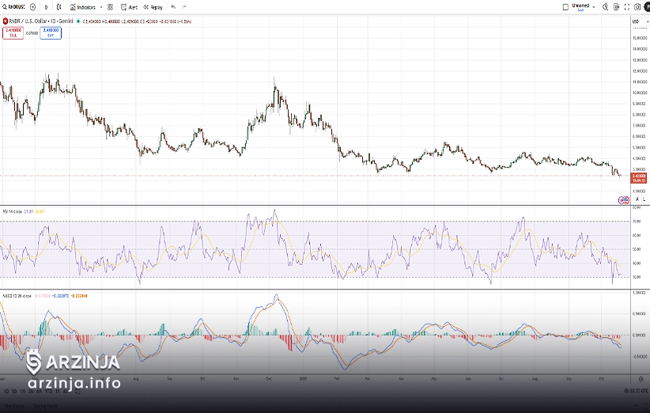Click the current price label on price axis
Image resolution: width=650 pixels, height=413 pixels.
[637, 177]
